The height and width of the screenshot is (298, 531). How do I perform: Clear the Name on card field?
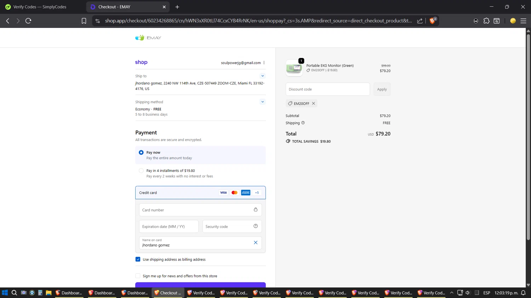pos(256,243)
